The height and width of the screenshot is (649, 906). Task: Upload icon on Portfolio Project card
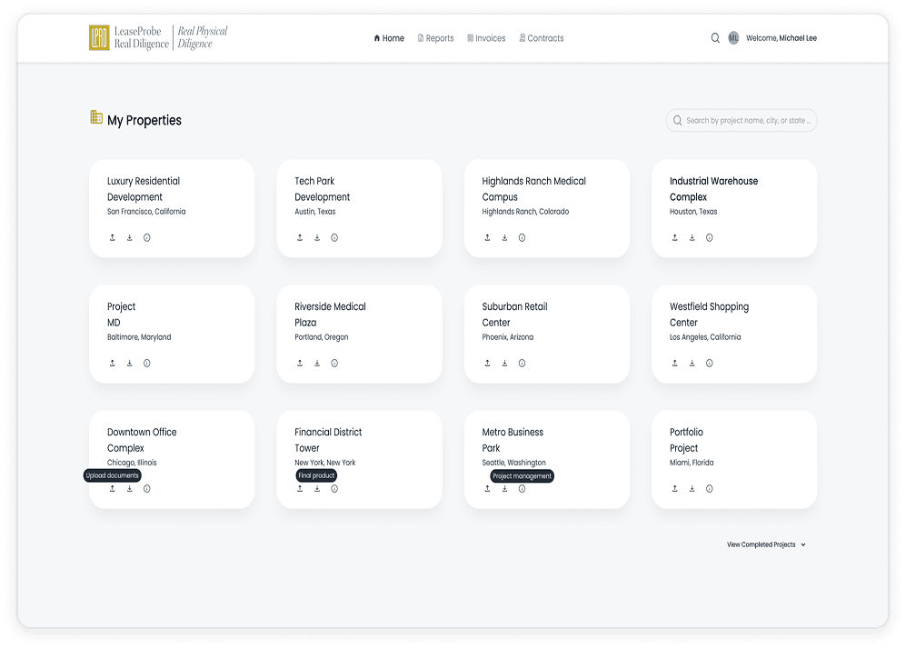click(x=675, y=488)
